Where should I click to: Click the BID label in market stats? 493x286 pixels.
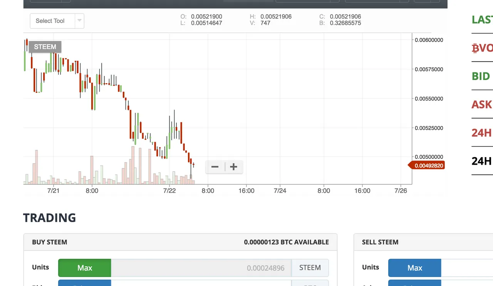[x=481, y=76]
